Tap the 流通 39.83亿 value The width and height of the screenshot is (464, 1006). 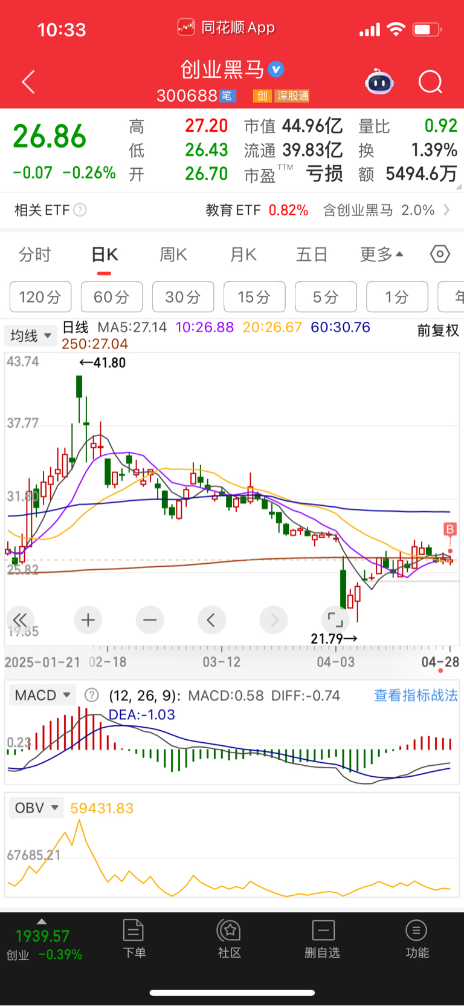tap(293, 150)
